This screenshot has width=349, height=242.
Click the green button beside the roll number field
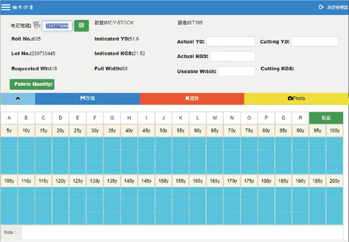pyautogui.click(x=81, y=26)
